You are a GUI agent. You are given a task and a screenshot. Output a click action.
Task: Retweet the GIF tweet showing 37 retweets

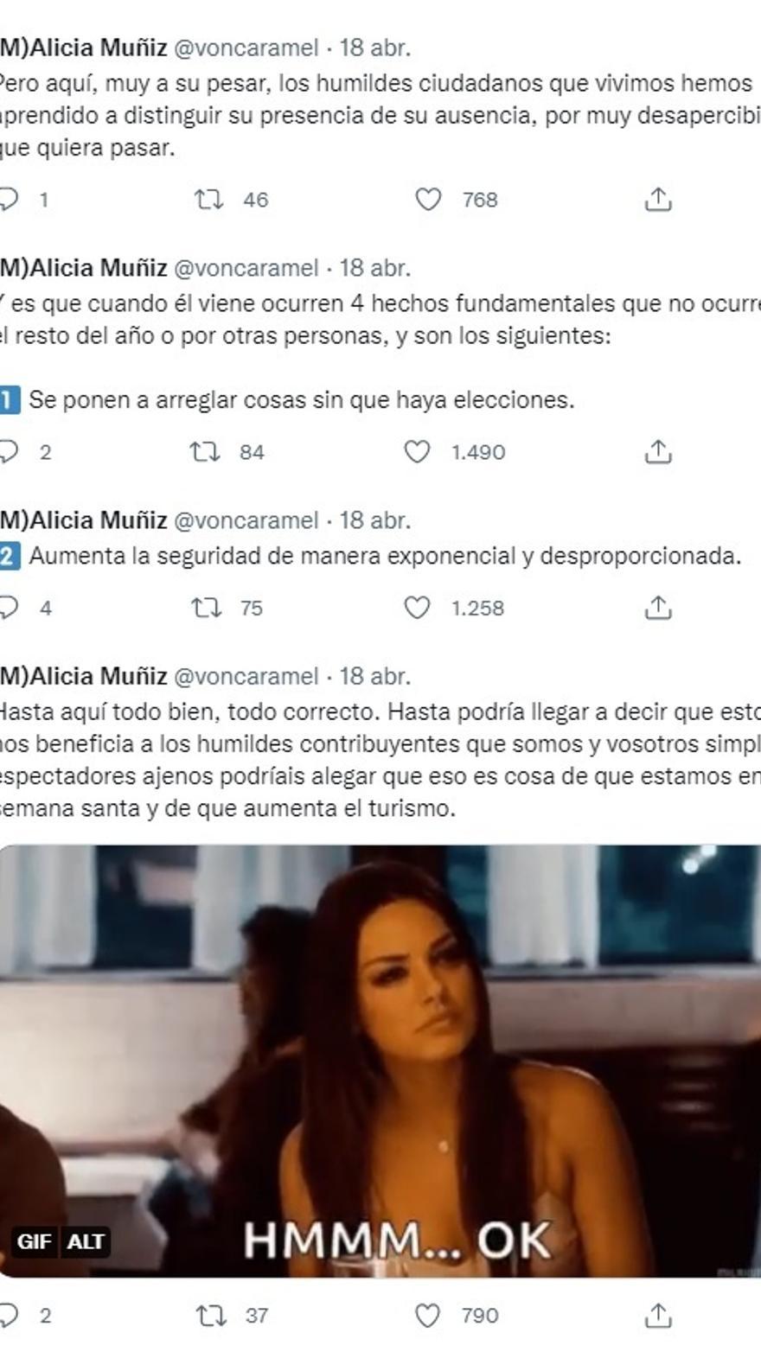(x=211, y=1316)
